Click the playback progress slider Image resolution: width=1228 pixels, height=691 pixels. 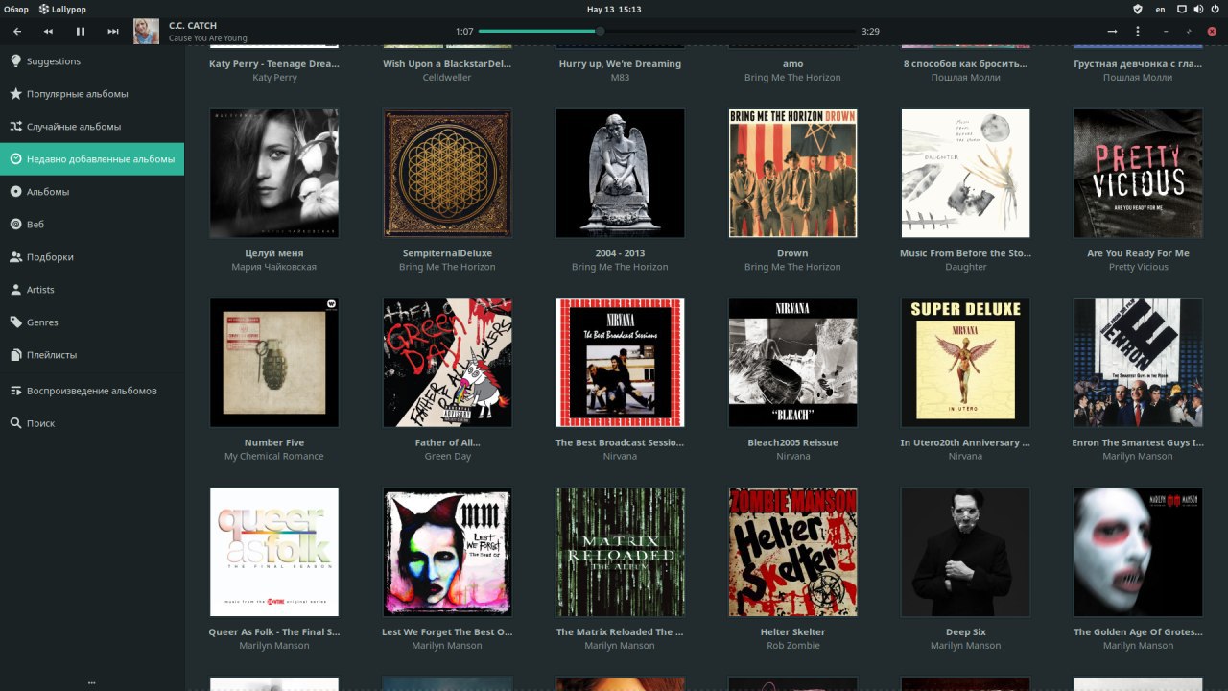point(666,31)
